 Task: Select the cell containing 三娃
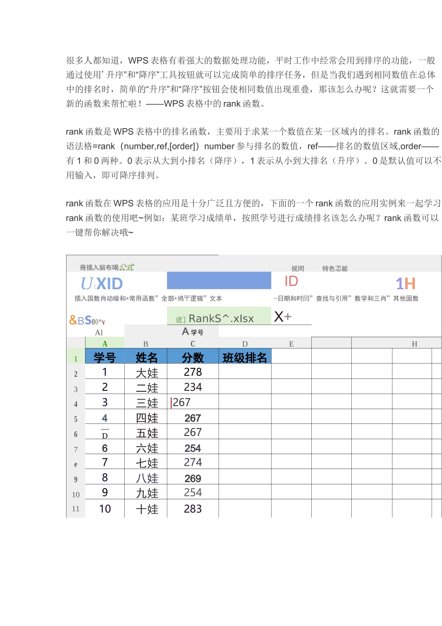pyautogui.click(x=146, y=402)
